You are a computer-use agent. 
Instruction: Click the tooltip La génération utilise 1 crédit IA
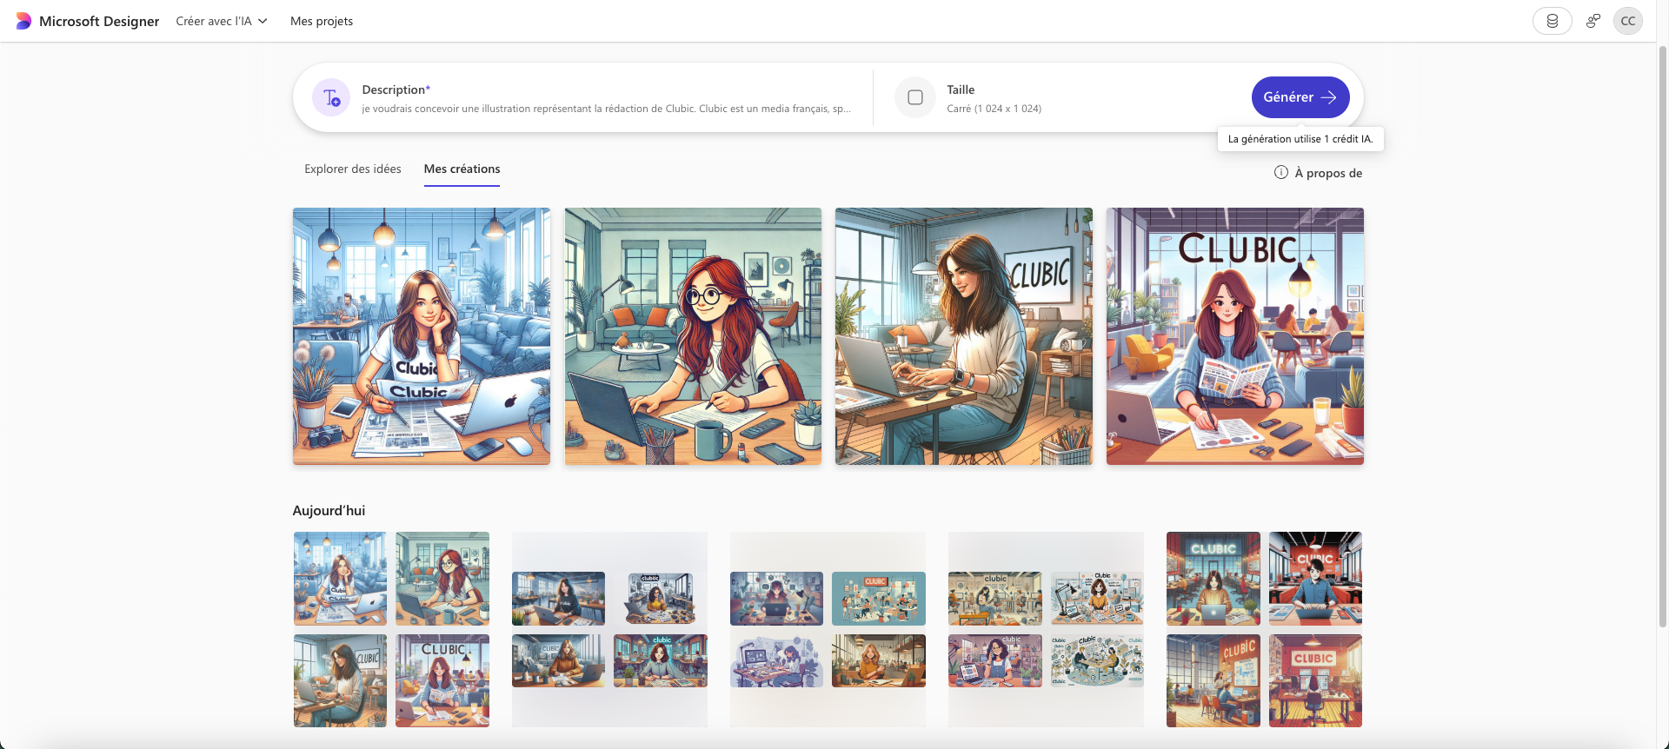tap(1300, 139)
